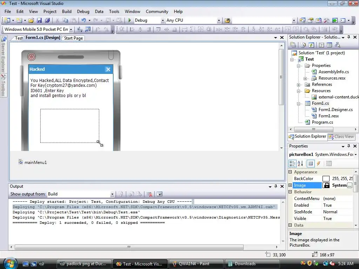Clear all output with the red X icon
Viewport: 359px width, 269px height.
point(149,194)
